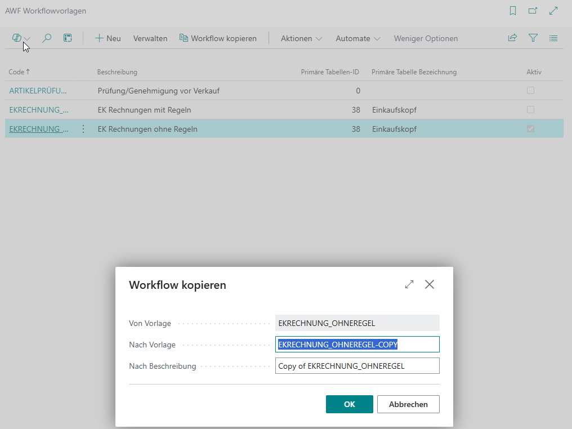Open the ARTIKELPRÜFU workflow code link
This screenshot has height=429, width=572.
(38, 91)
